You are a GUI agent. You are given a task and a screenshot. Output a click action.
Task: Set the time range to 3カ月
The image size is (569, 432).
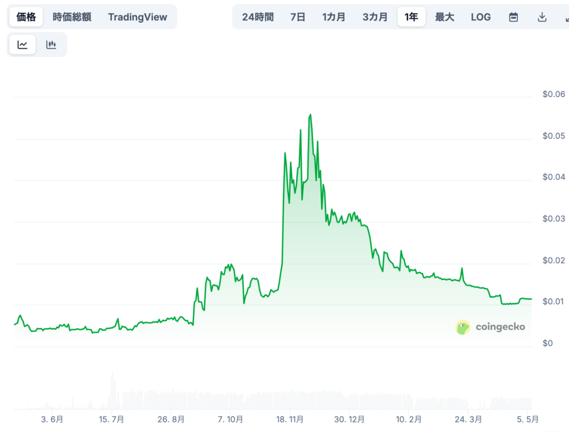point(375,17)
